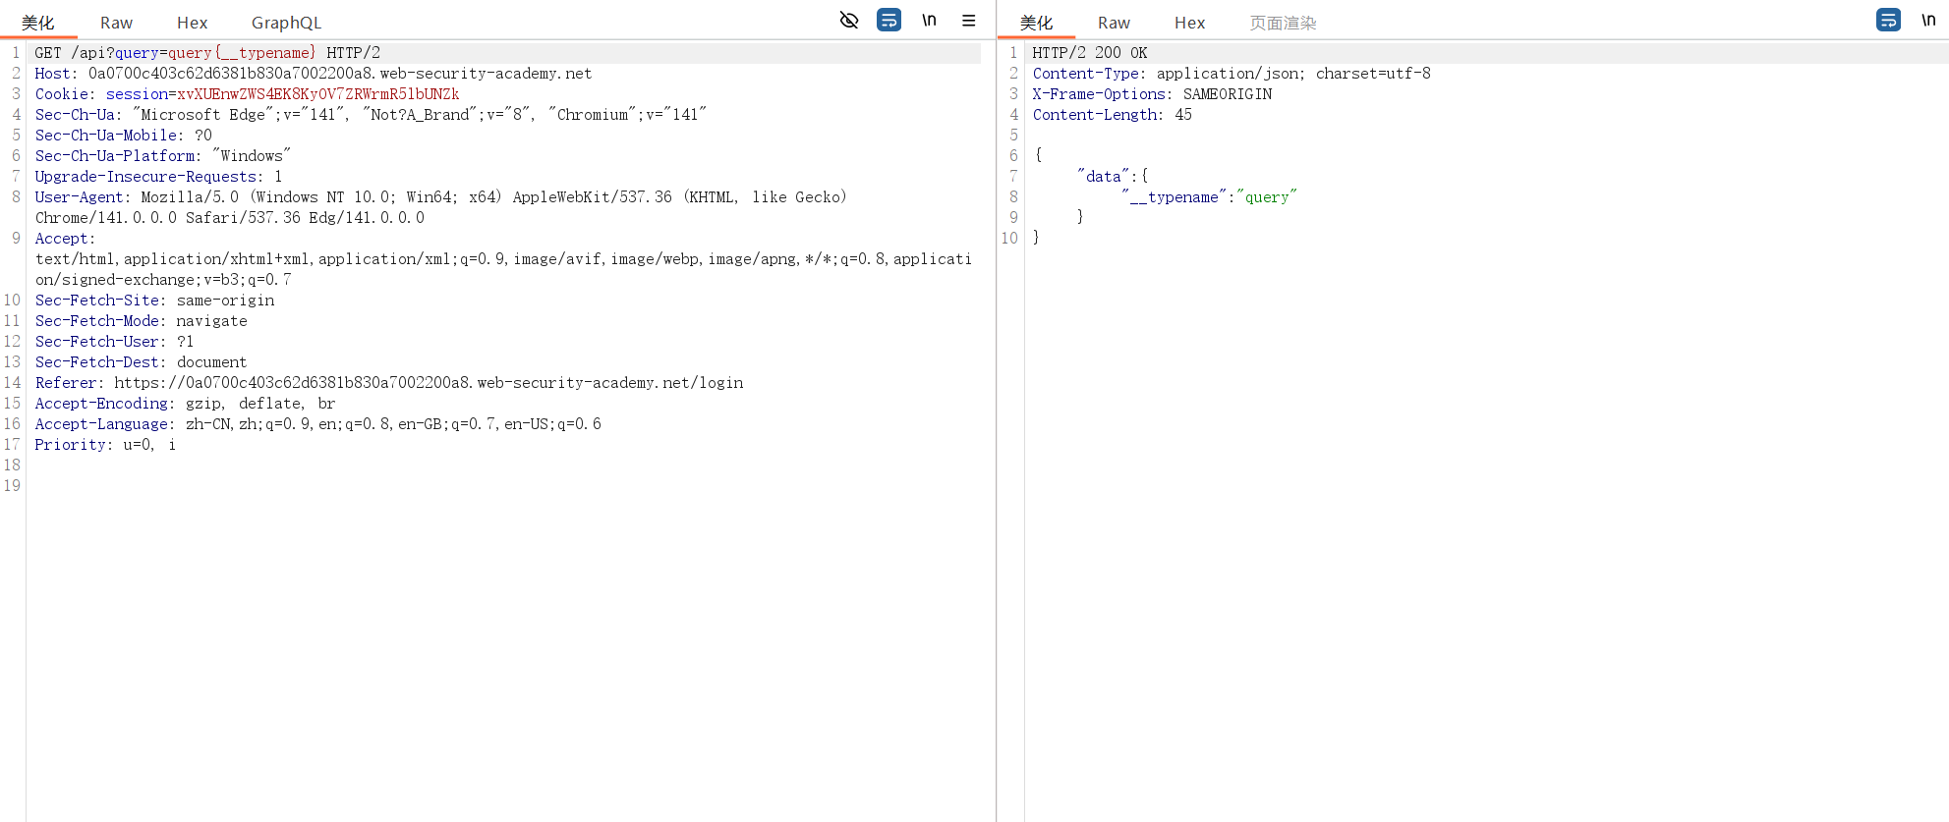The image size is (1949, 822).
Task: Select the GraphQL tab in request panel
Action: (x=286, y=23)
